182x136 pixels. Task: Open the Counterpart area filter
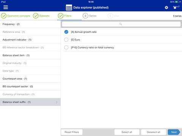coord(30,79)
